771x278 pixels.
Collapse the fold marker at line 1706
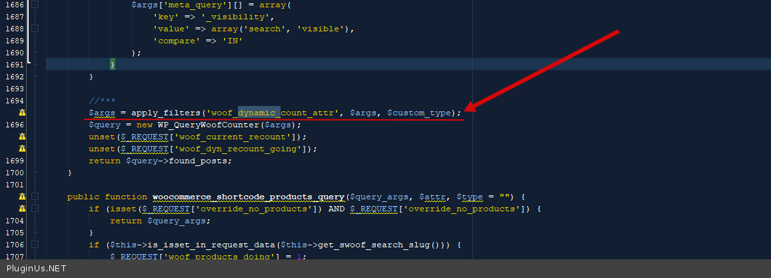tap(35, 245)
